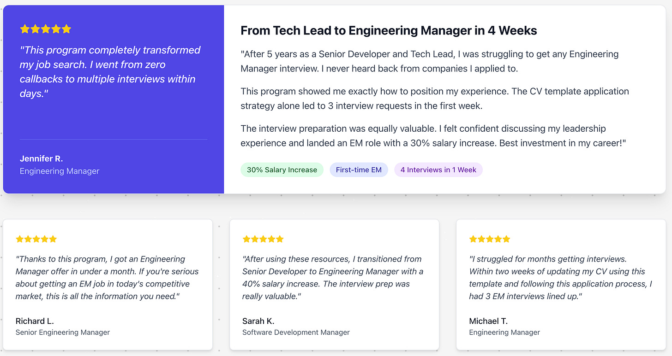Click the star rating above Sarah K.'s review
672x356 pixels.
(x=263, y=239)
